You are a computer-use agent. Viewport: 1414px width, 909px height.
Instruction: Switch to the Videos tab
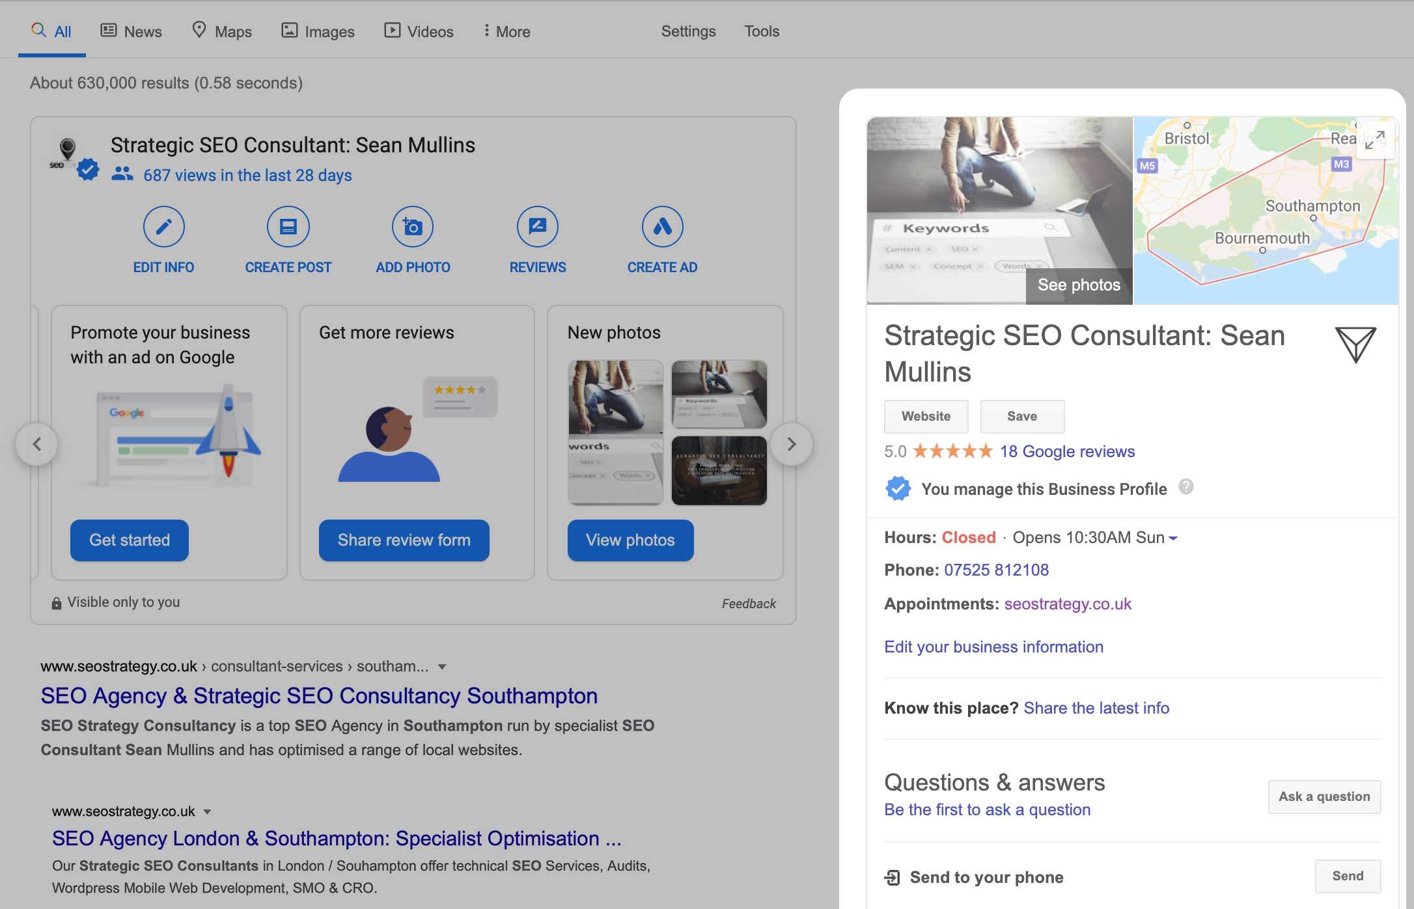pyautogui.click(x=419, y=31)
